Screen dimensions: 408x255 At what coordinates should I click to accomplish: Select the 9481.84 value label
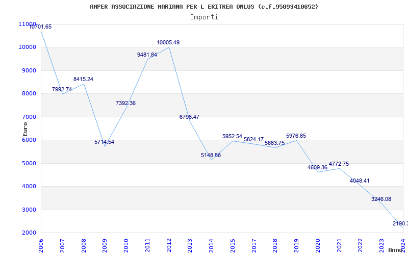[x=147, y=55]
